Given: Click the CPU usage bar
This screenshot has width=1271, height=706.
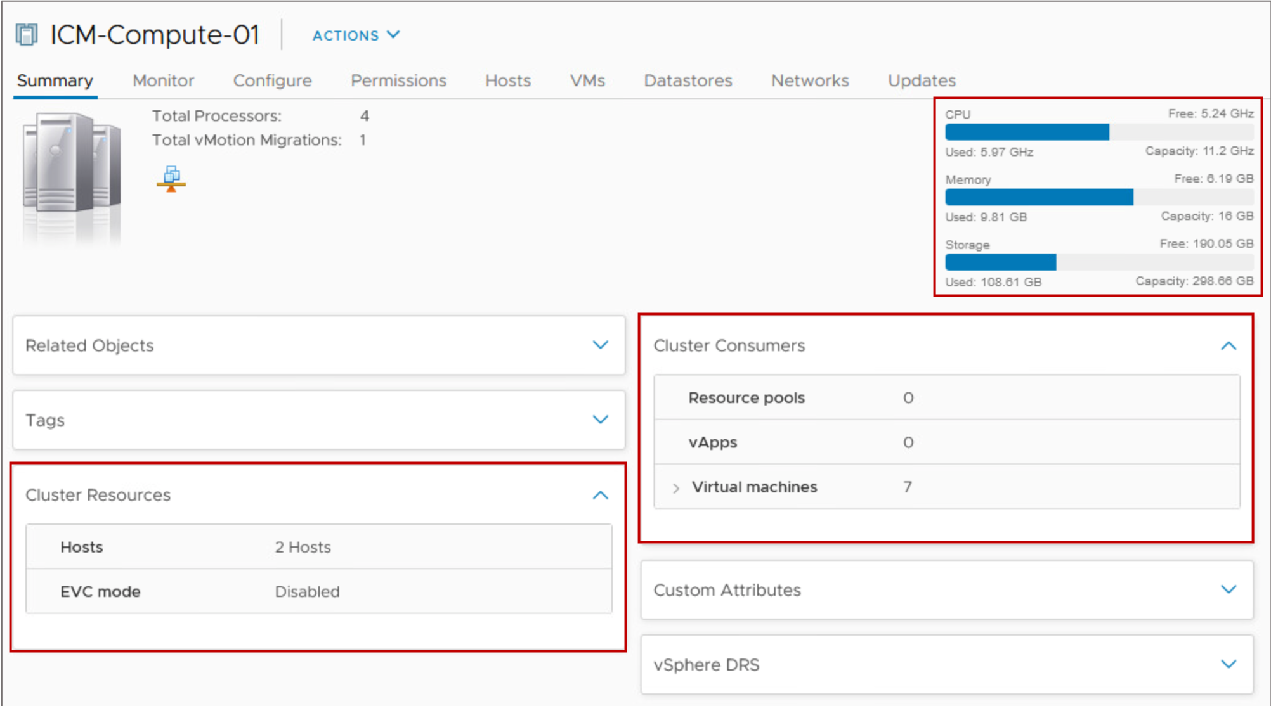Looking at the screenshot, I should [x=1099, y=132].
